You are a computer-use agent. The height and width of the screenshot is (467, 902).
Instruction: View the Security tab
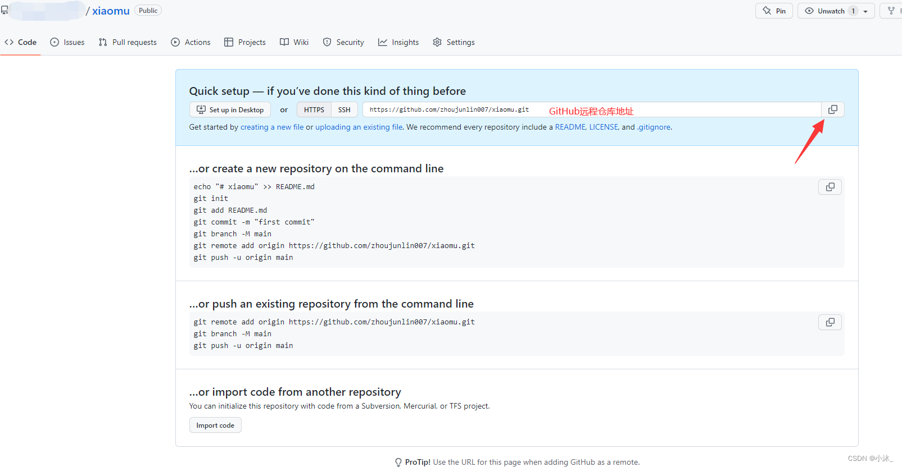point(343,42)
